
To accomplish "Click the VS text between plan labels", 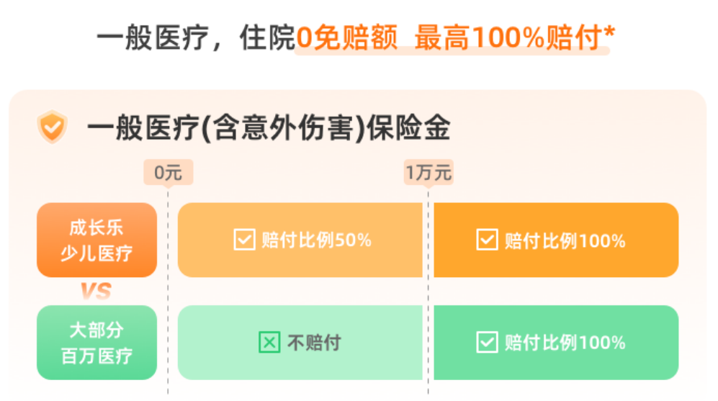I will click(x=96, y=292).
